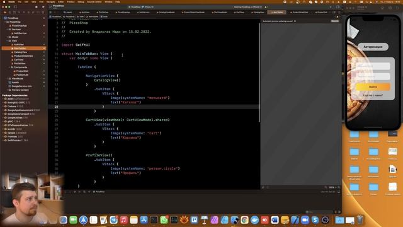The width and height of the screenshot is (403, 227).
Task: Click line 22 in the code editor gutter
Action: 56,107
